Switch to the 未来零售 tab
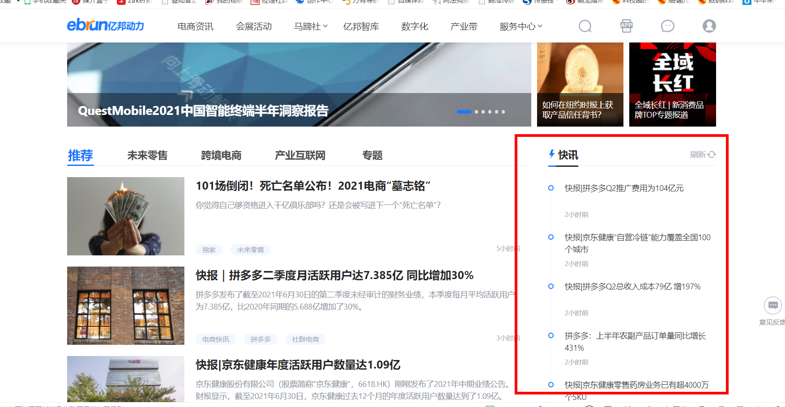 [x=147, y=155]
